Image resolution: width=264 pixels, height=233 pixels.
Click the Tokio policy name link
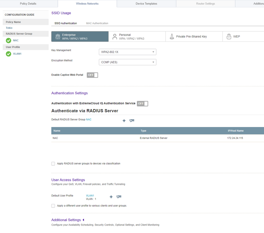tap(9, 28)
